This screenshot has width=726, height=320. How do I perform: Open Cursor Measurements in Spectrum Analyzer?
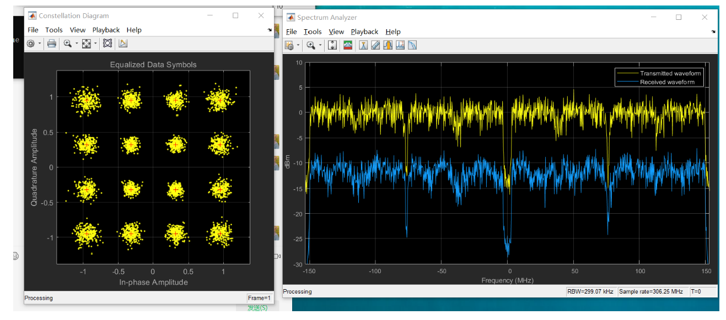pos(363,45)
